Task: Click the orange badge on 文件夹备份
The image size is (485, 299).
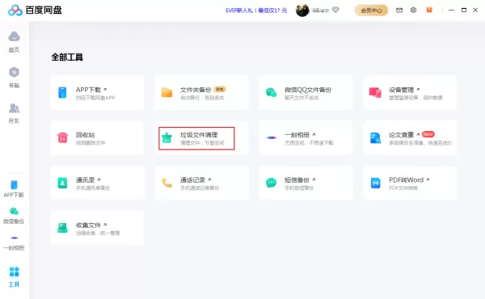Action: (220, 90)
